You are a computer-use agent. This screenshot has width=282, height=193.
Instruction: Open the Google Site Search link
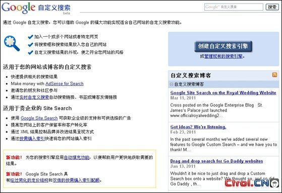coord(39,118)
